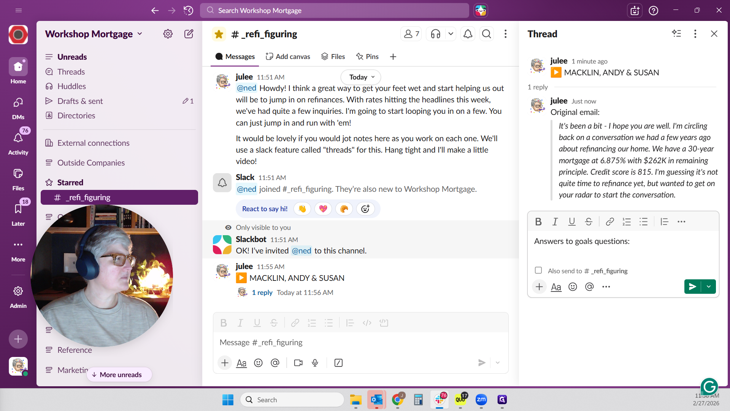Click the compose new message icon
Screen dimensions: 730x411
pos(189,34)
